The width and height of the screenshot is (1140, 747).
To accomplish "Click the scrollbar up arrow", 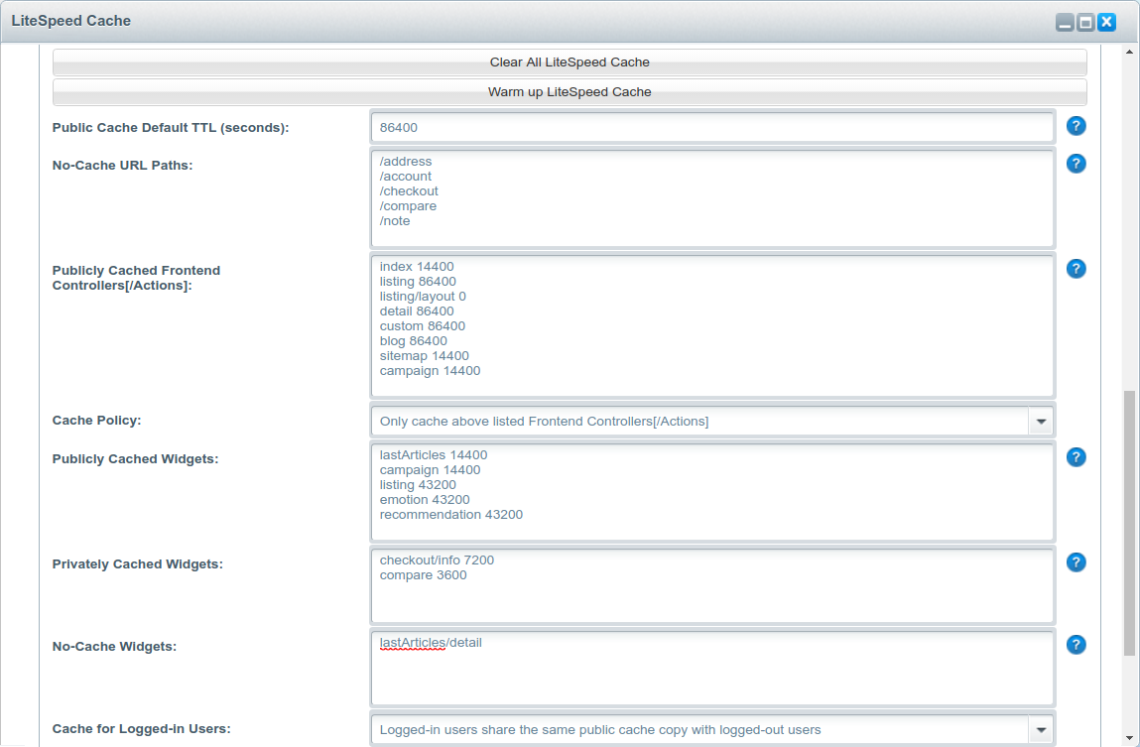I will (x=1129, y=52).
